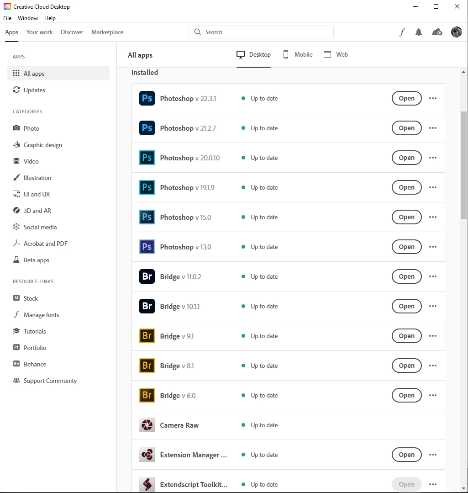
Task: Open the Window menu
Action: (x=28, y=18)
